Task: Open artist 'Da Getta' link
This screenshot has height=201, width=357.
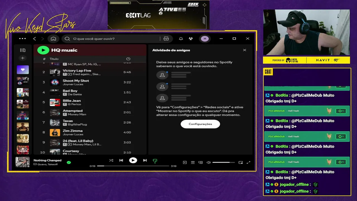Action: pos(74,94)
